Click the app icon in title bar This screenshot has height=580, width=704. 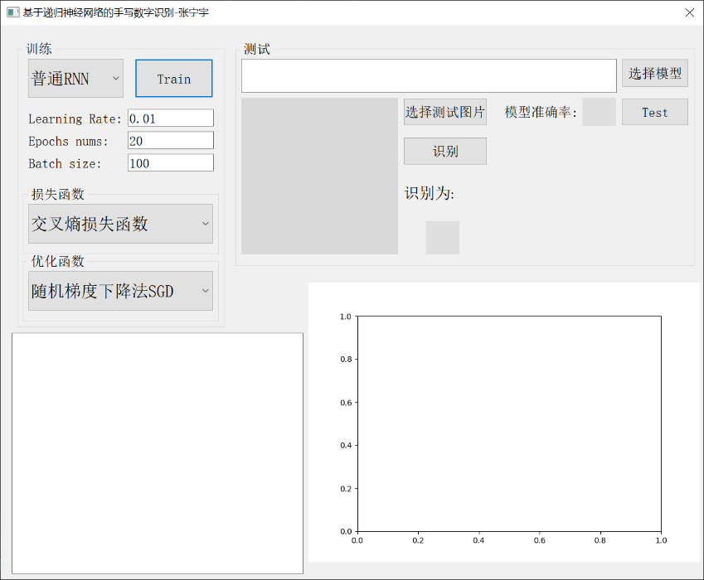tap(12, 12)
